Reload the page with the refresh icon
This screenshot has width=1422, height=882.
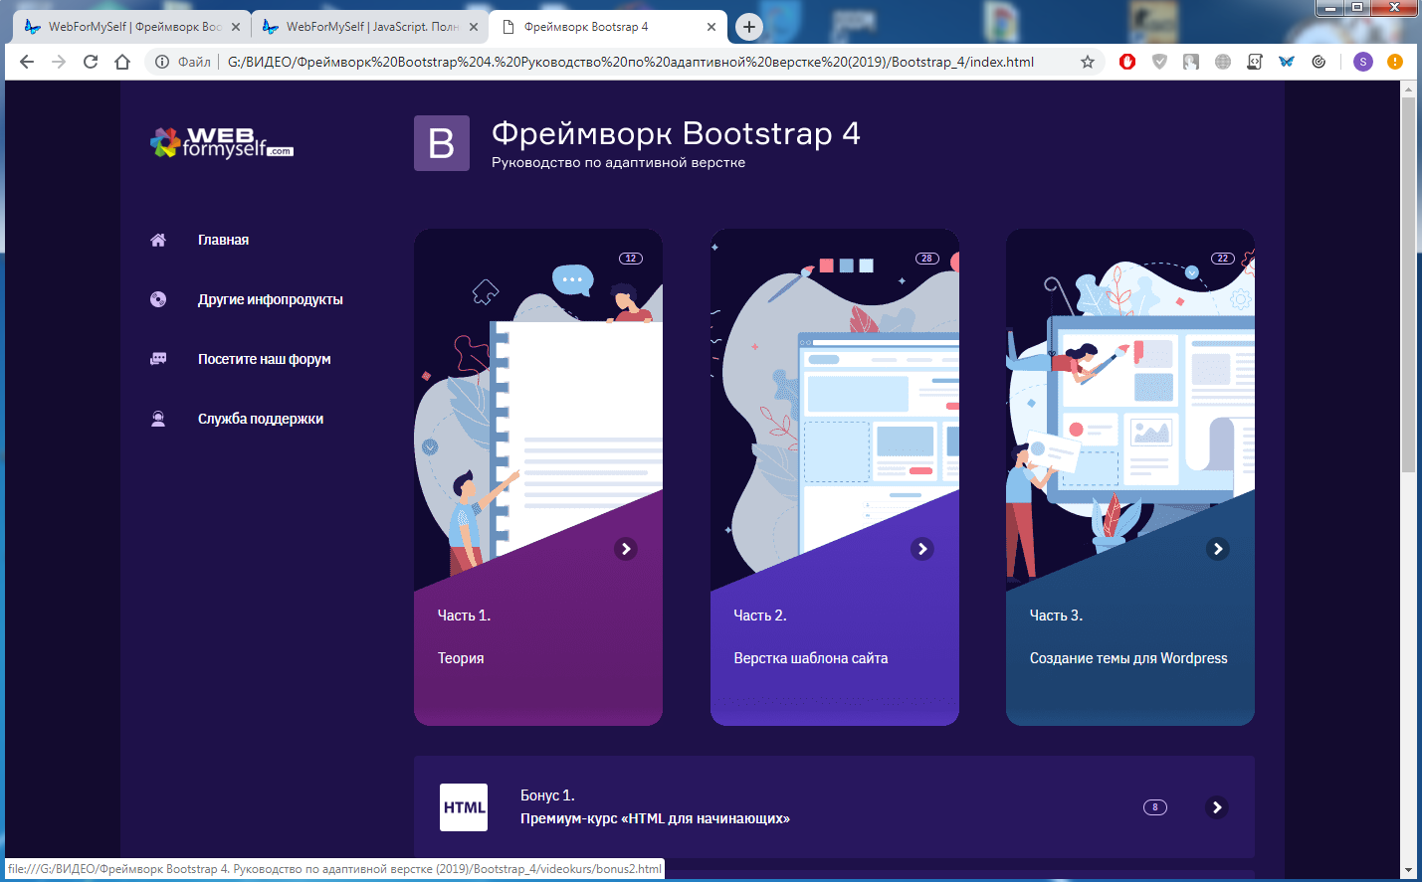91,62
